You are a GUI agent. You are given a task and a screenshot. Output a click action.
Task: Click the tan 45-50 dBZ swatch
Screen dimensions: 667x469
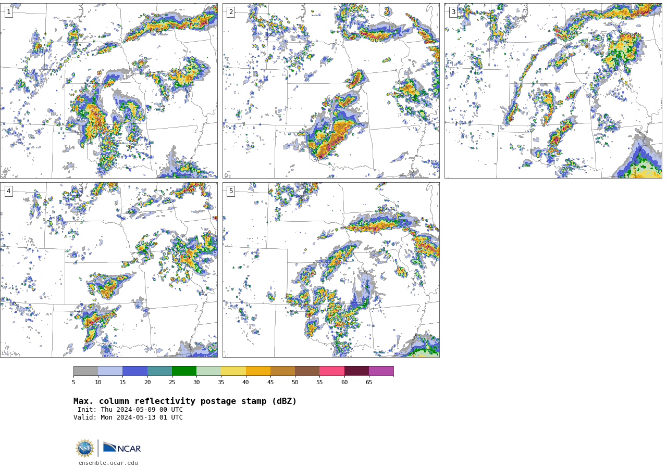(x=282, y=371)
